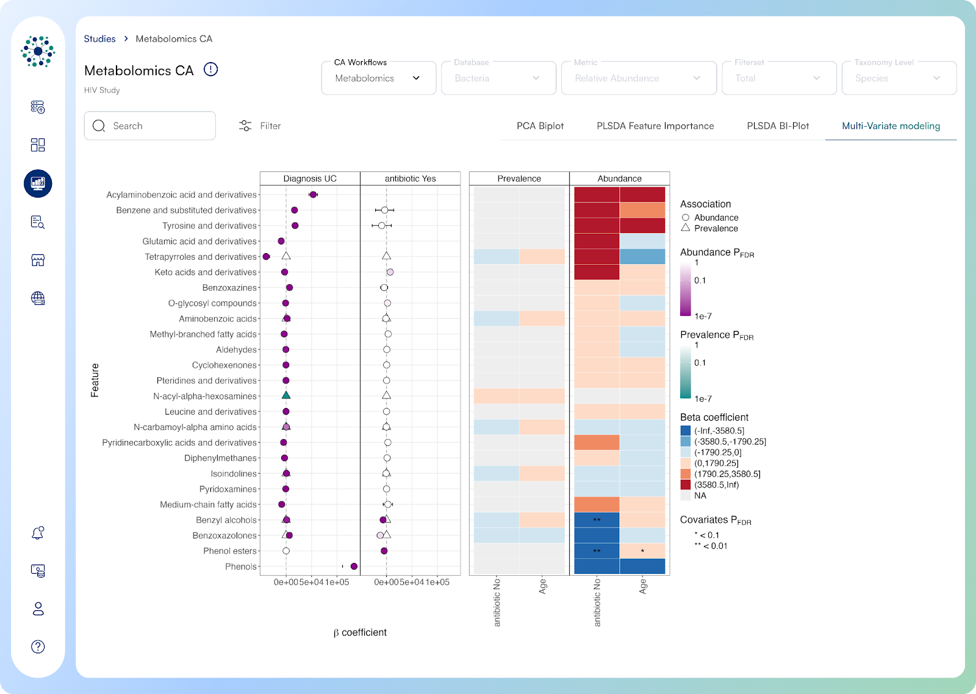Viewport: 976px width, 694px height.
Task: Select the Multi-Variate modeling tab
Action: [x=891, y=126]
